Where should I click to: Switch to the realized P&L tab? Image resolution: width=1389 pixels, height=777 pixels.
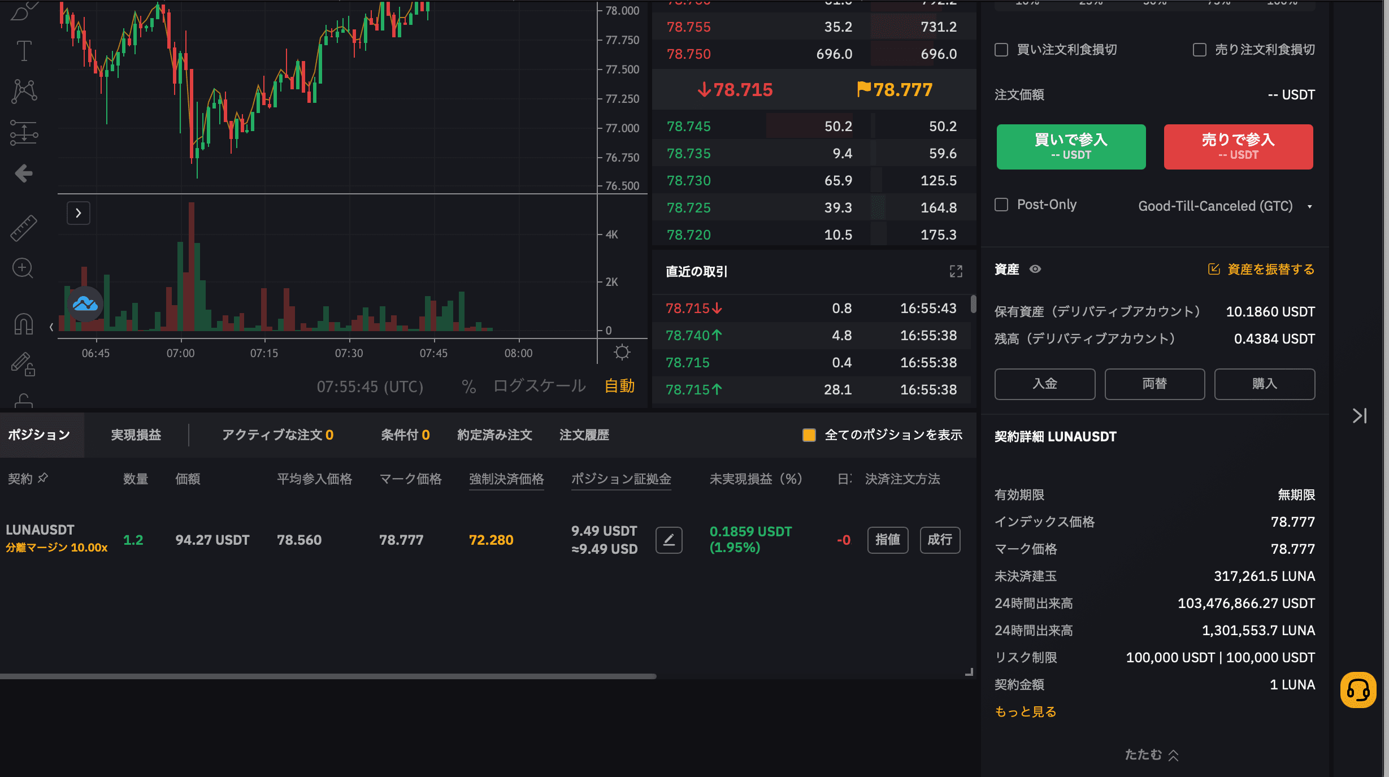tap(136, 435)
